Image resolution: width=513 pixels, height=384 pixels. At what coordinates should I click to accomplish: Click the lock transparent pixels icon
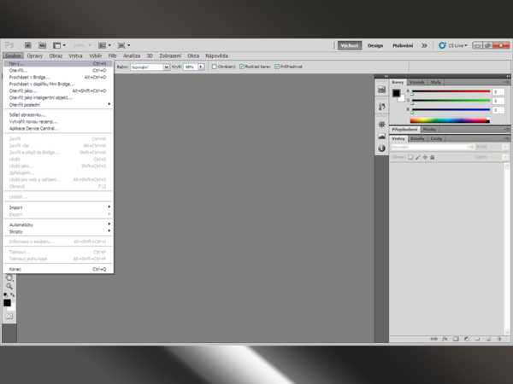410,157
